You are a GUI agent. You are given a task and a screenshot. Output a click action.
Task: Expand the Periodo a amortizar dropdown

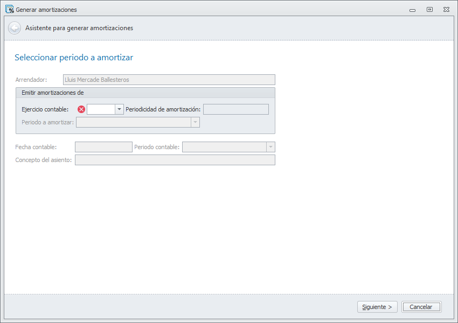click(196, 122)
